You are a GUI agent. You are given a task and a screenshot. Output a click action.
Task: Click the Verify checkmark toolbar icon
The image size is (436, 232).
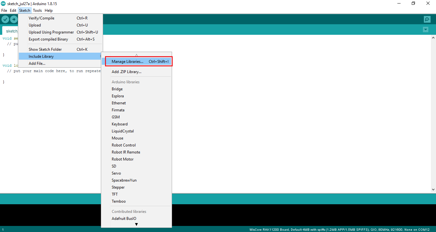click(x=5, y=19)
